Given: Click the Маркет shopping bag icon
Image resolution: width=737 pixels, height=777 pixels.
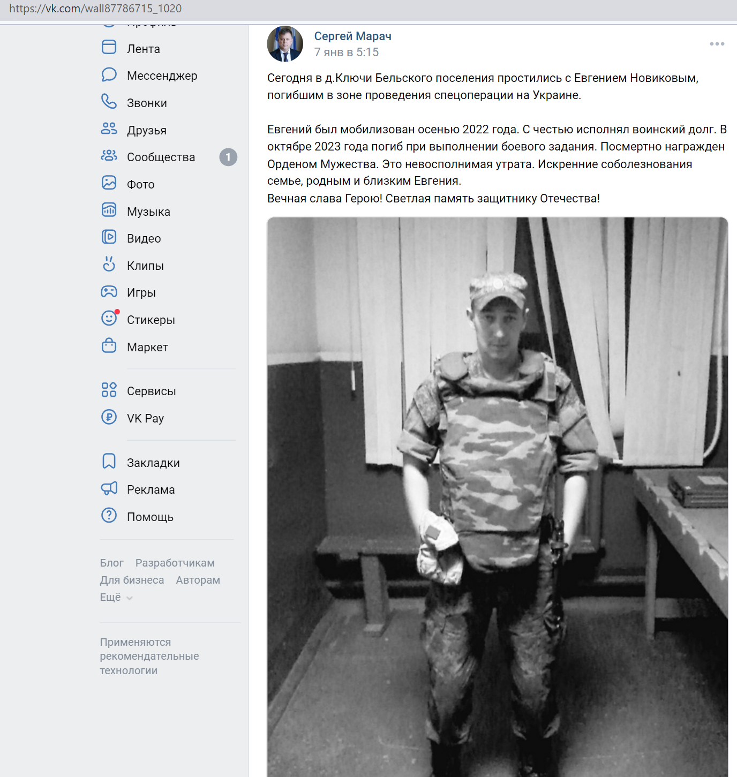Looking at the screenshot, I should [109, 345].
